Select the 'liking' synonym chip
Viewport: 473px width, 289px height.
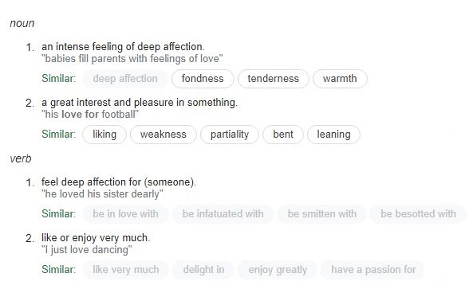tap(104, 135)
